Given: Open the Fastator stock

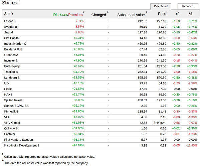Looking at the screenshot, I should 10,134.
